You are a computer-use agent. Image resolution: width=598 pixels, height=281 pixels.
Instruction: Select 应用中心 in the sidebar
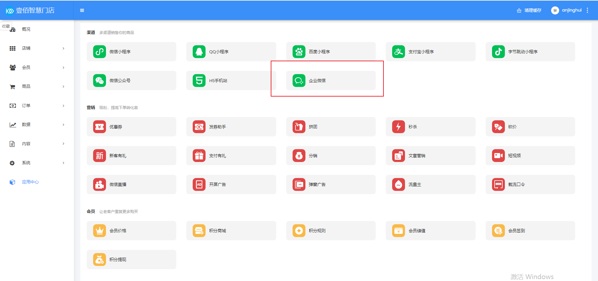[x=30, y=182]
